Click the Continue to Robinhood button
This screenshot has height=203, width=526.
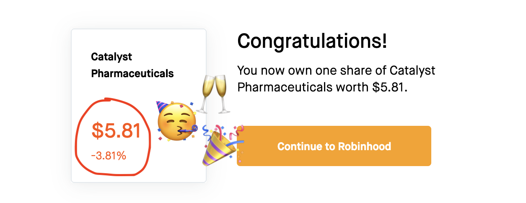pyautogui.click(x=334, y=146)
